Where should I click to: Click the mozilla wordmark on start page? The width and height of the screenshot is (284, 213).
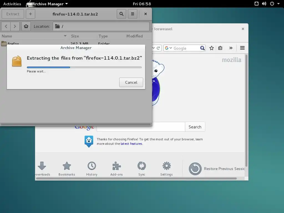click(x=232, y=60)
